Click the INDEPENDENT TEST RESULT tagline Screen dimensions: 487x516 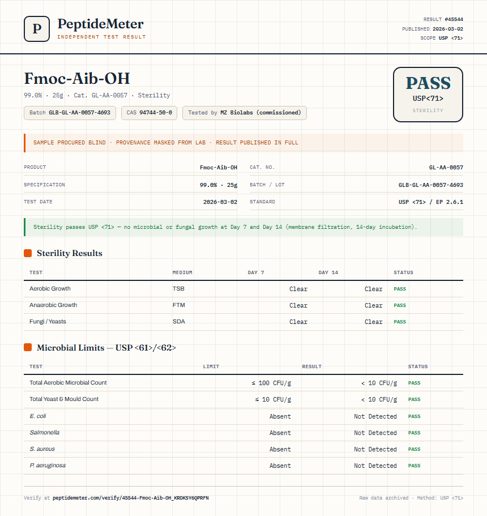pyautogui.click(x=101, y=37)
